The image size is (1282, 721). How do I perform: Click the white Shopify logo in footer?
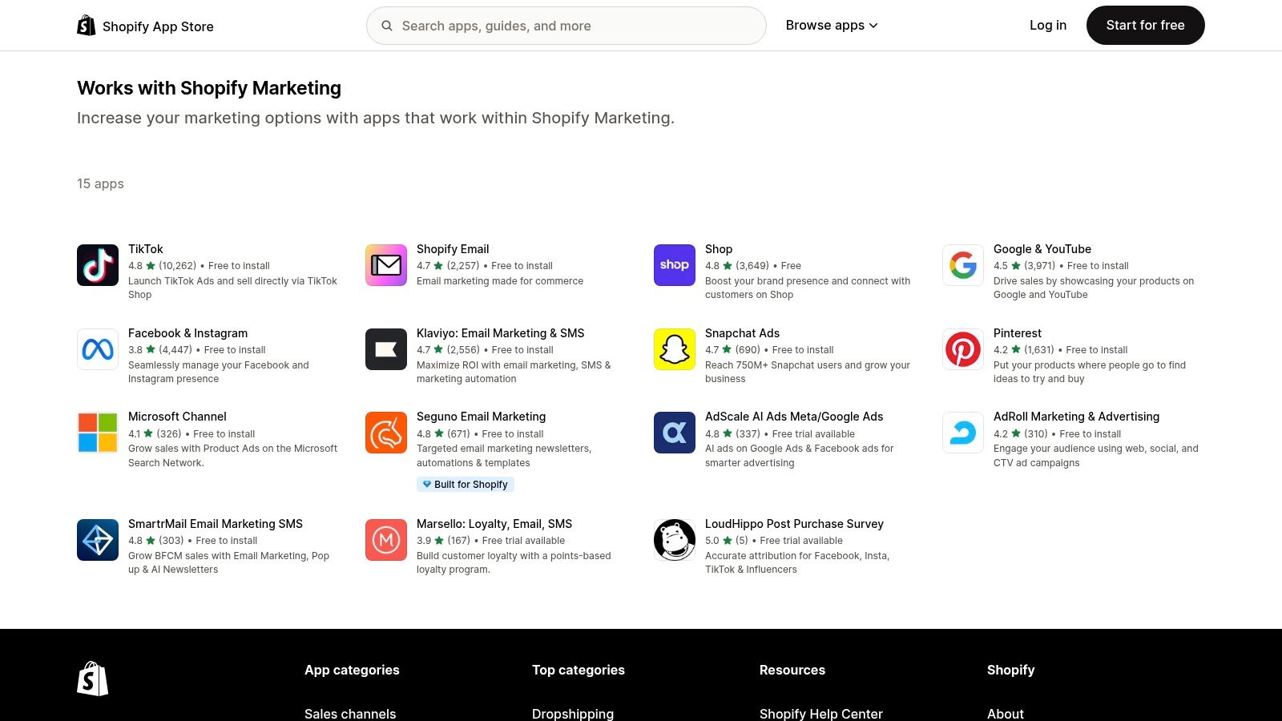(92, 679)
